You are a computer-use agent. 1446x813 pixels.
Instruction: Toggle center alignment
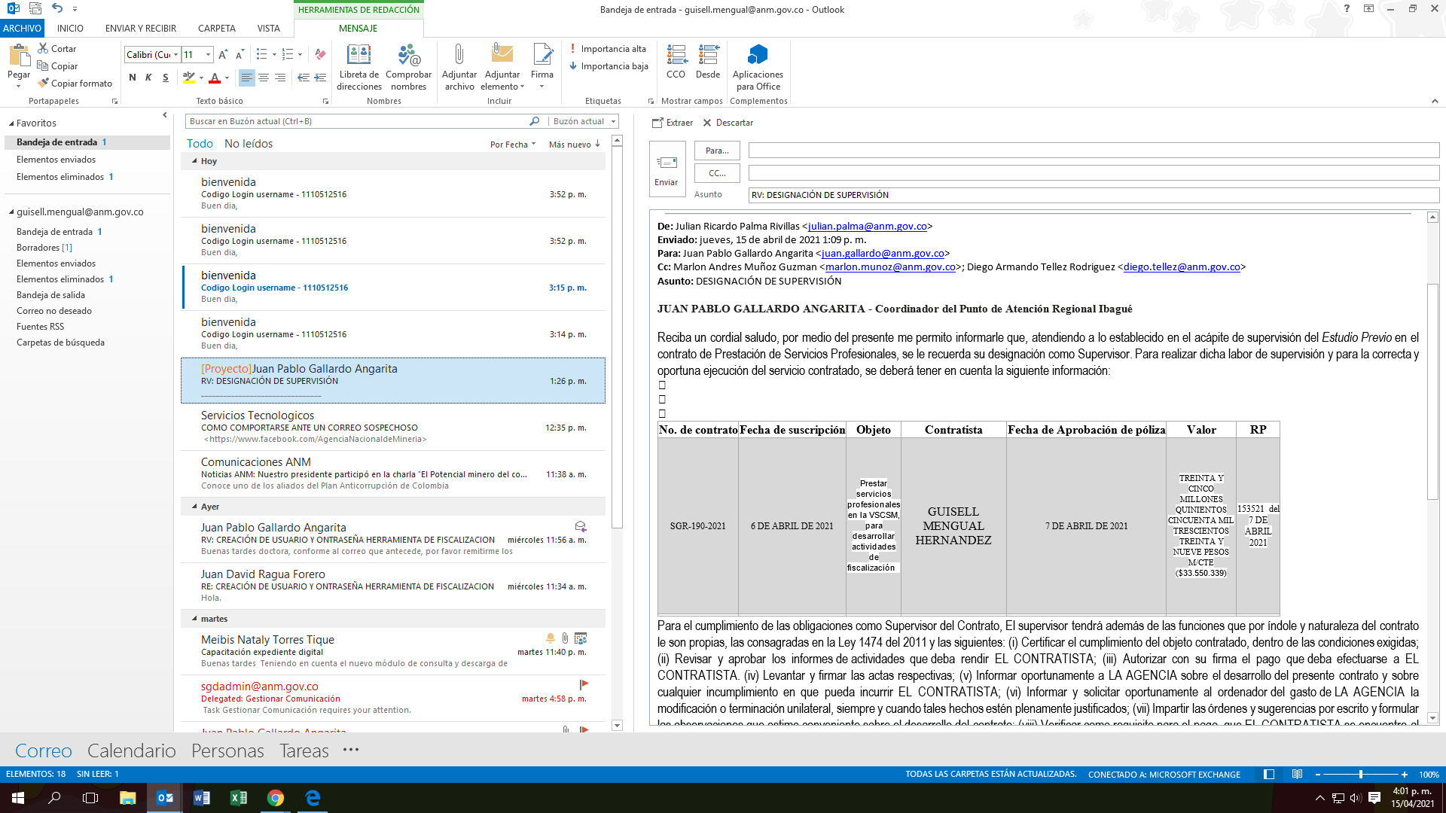pyautogui.click(x=264, y=78)
